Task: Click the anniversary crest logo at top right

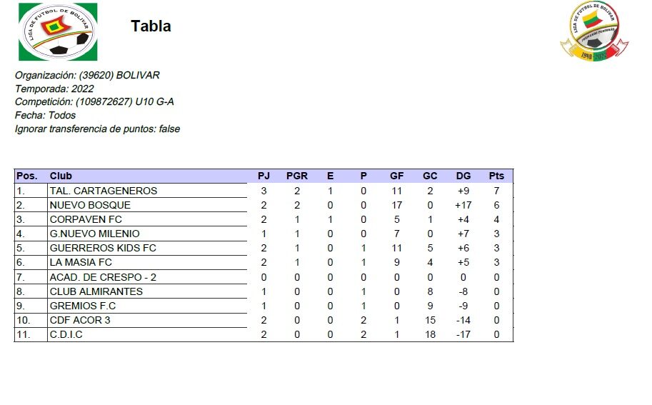Action: (594, 31)
